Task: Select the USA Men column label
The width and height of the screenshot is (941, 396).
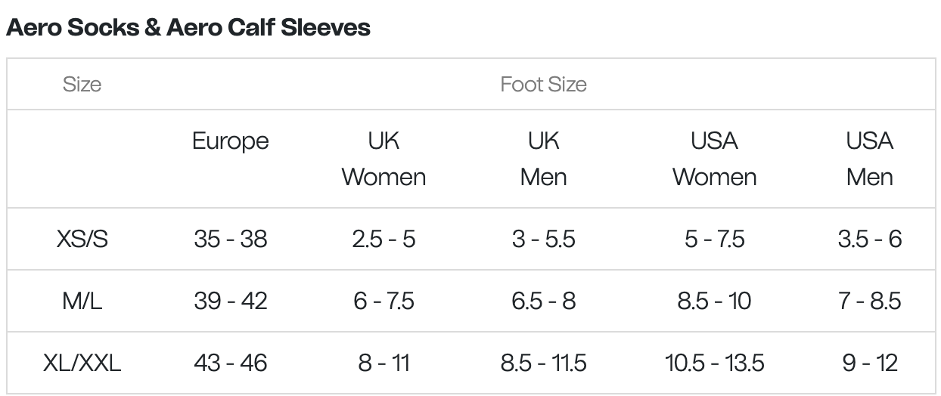Action: point(869,159)
